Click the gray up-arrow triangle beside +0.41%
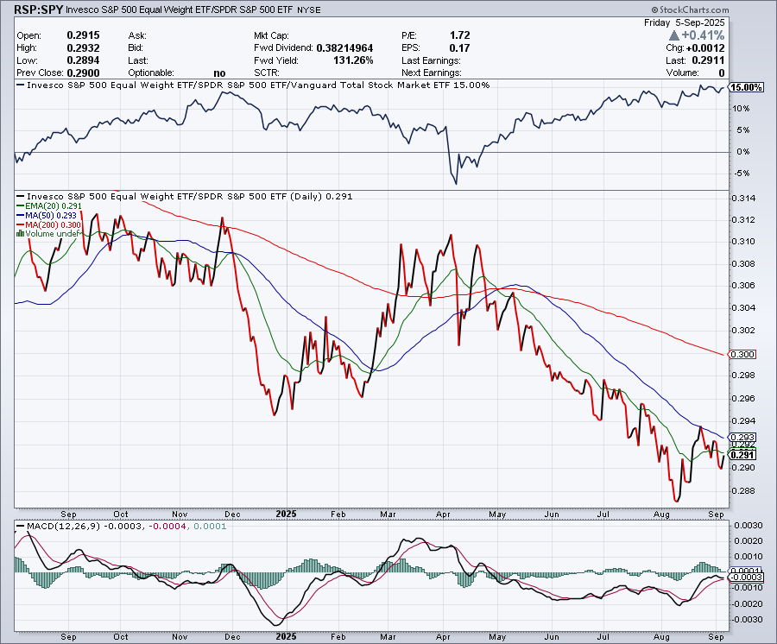 click(x=673, y=35)
